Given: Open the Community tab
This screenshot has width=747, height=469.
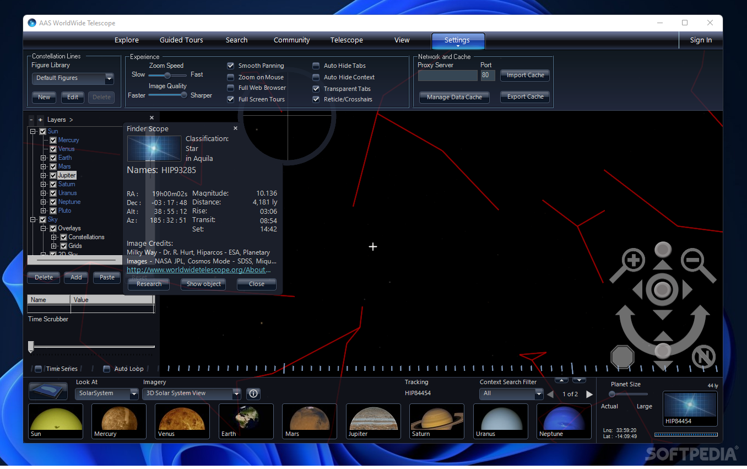Looking at the screenshot, I should coord(291,40).
